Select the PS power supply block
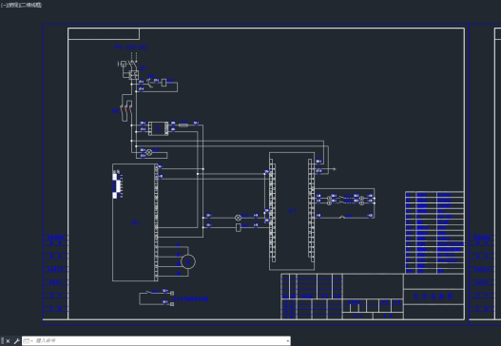The width and height of the screenshot is (501, 346). tap(158, 128)
